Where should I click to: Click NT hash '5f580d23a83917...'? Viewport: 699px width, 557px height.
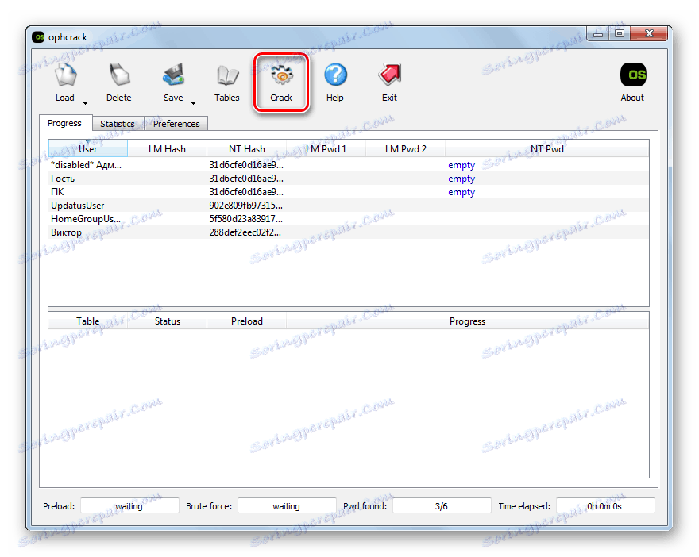(246, 219)
